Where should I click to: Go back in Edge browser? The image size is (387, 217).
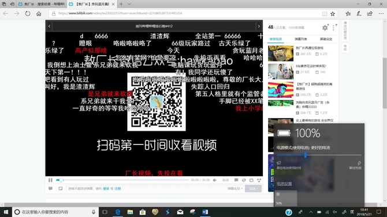[x=5, y=14]
